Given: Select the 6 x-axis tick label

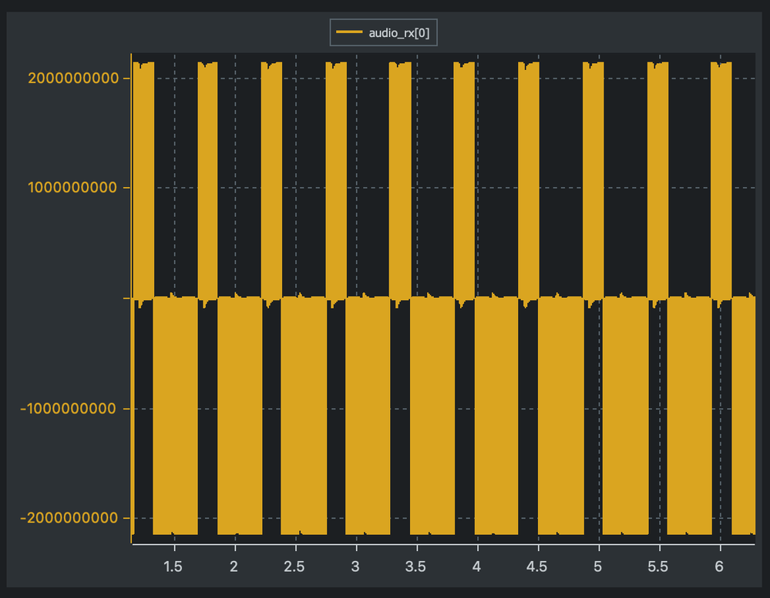Looking at the screenshot, I should click(x=718, y=566).
